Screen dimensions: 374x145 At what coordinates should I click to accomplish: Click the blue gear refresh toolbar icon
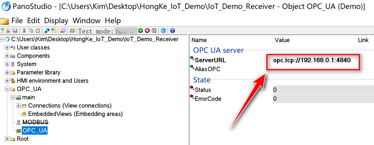(x=163, y=31)
